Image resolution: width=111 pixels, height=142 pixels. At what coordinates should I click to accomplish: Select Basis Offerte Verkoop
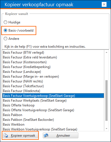click(x=53, y=105)
